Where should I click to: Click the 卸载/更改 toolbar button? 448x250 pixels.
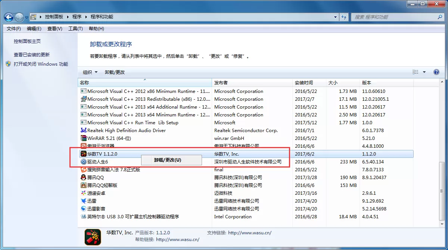tap(115, 72)
